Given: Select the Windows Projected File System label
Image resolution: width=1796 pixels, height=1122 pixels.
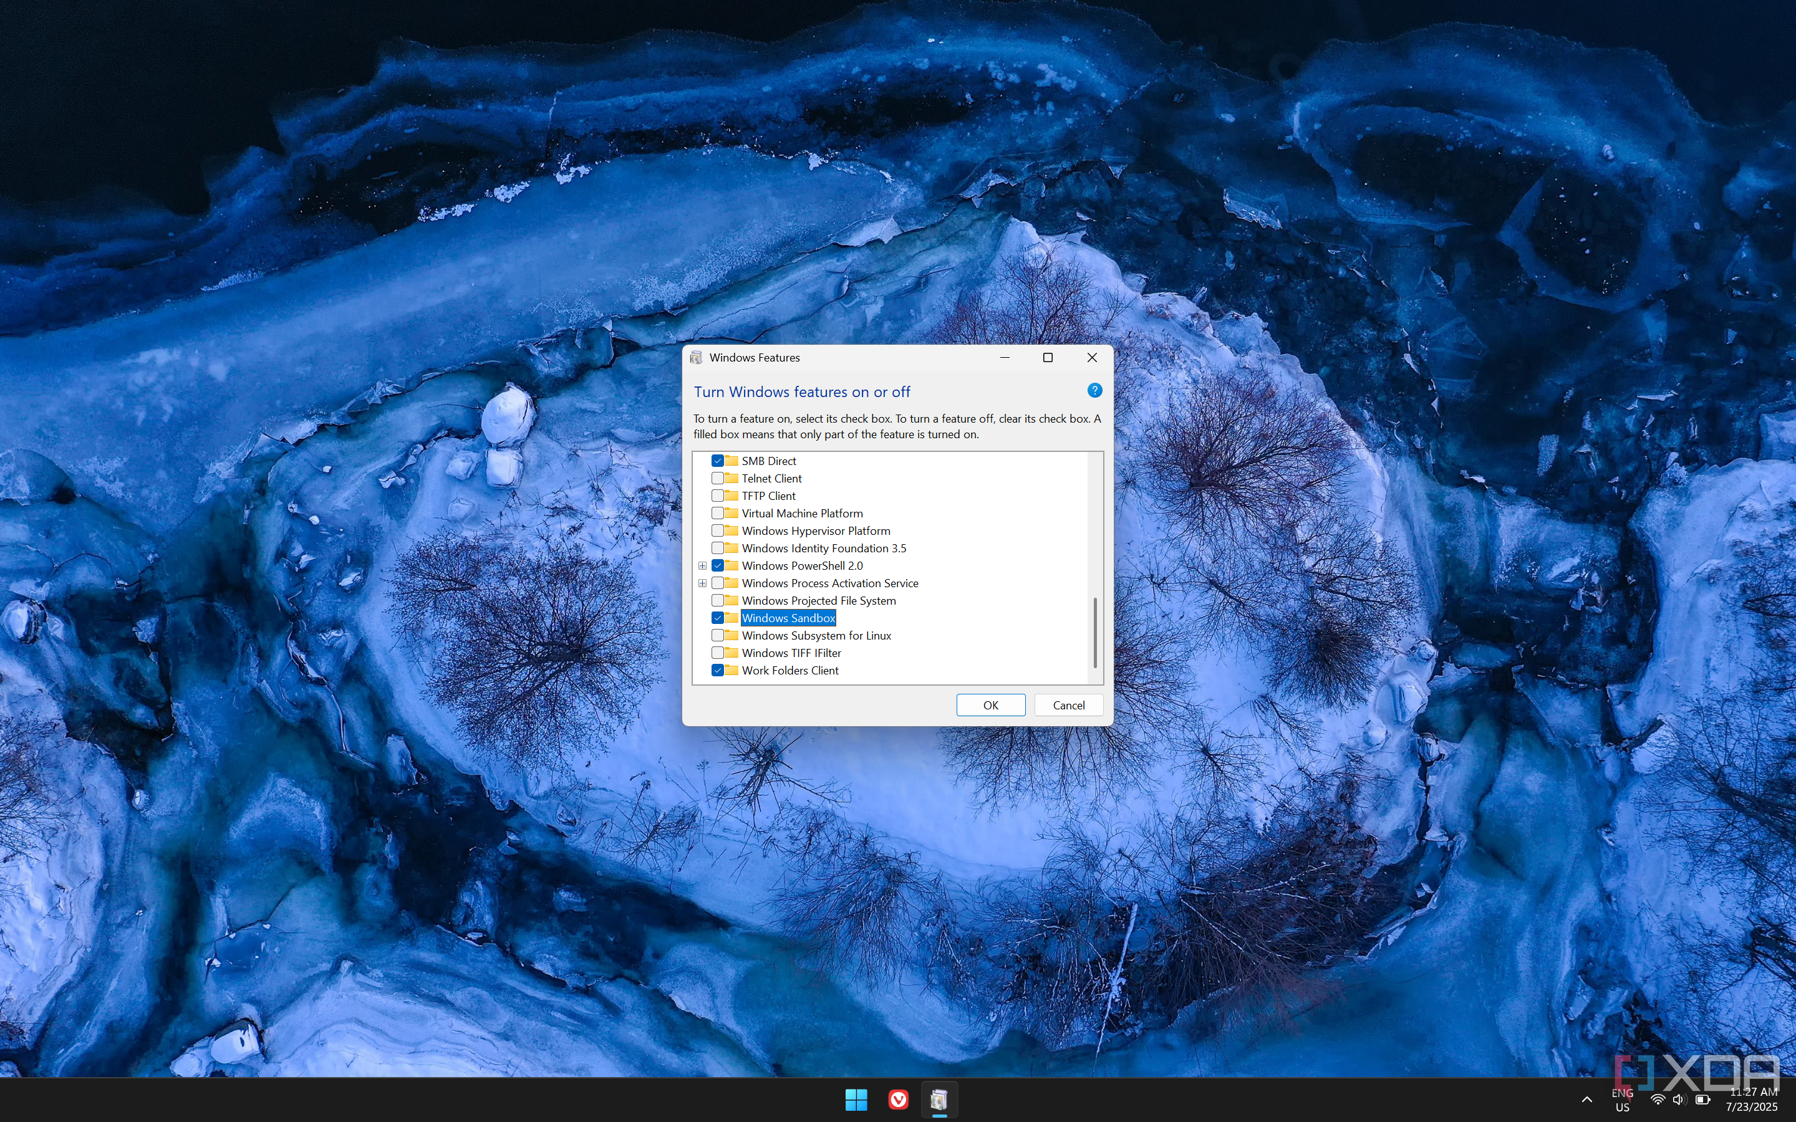Looking at the screenshot, I should [819, 600].
